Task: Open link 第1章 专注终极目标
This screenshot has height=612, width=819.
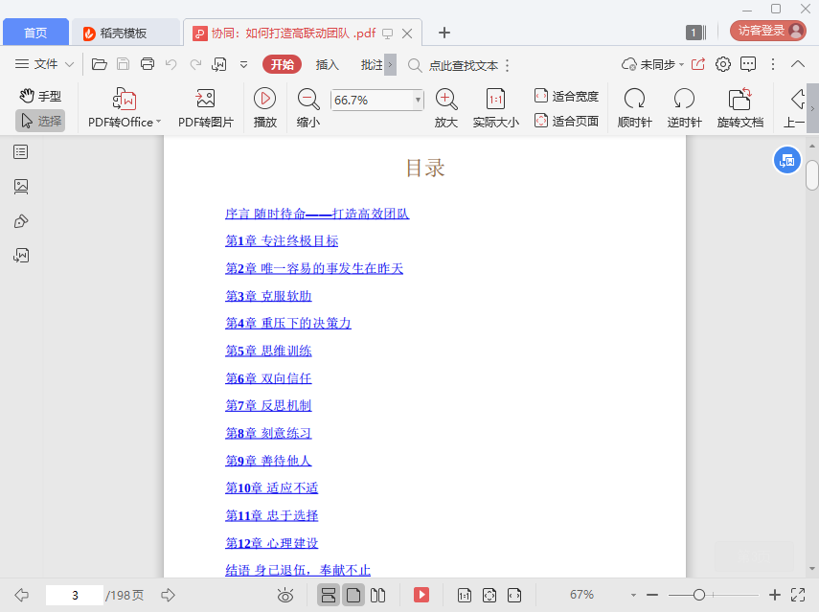Action: click(x=282, y=240)
